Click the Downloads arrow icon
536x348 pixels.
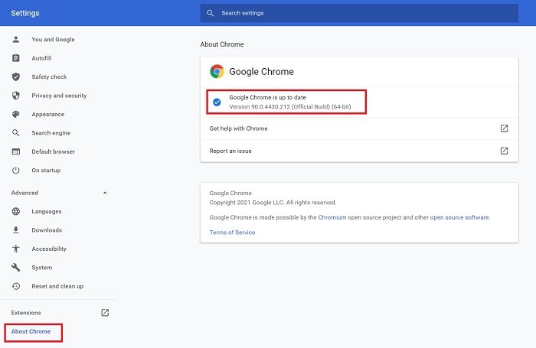tap(16, 230)
